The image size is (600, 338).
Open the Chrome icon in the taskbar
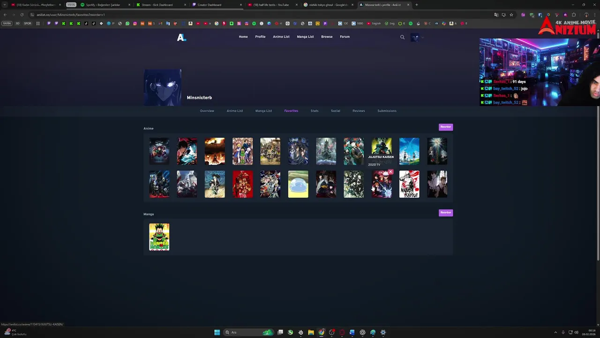click(321, 332)
